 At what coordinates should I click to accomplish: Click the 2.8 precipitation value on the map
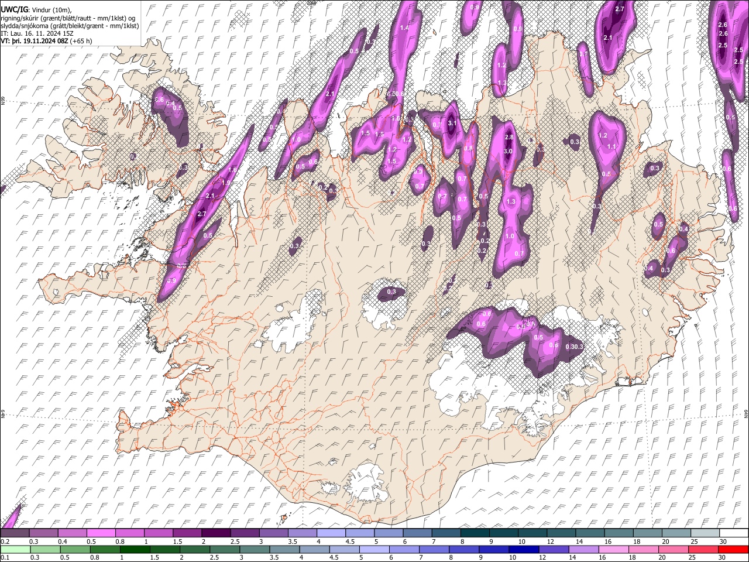[x=509, y=137]
